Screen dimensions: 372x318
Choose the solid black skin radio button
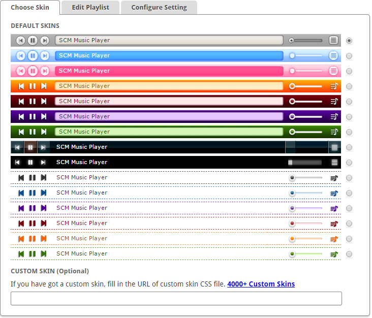point(349,163)
